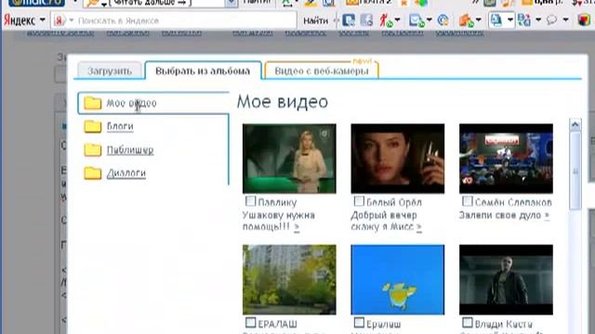
Task: Click the Семён Слепаков stage thumbnail
Action: point(506,159)
